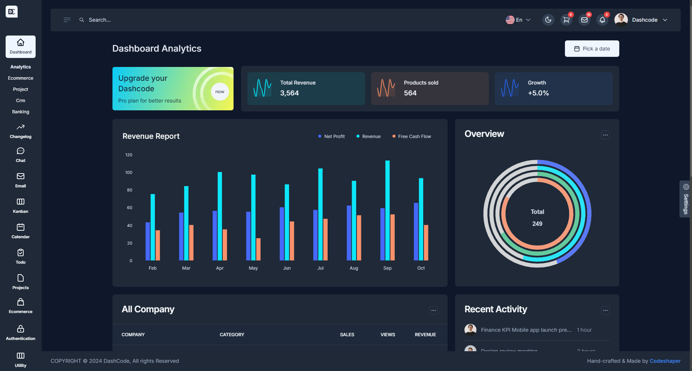The height and width of the screenshot is (371, 692).
Task: Open the shopping cart icon in header
Action: click(x=566, y=20)
